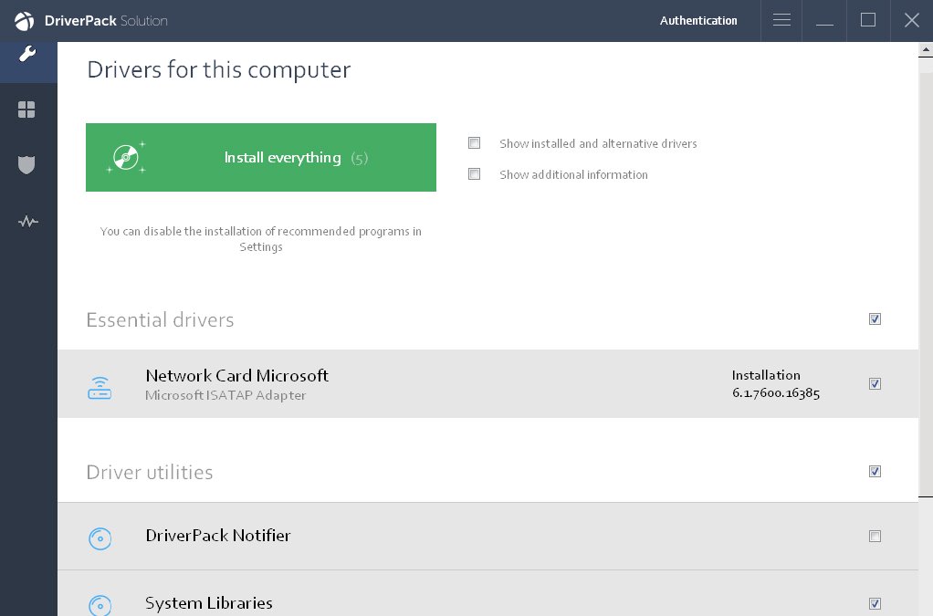Uncheck the System Libraries checkbox
Viewport: 933px width, 616px height.
(875, 603)
